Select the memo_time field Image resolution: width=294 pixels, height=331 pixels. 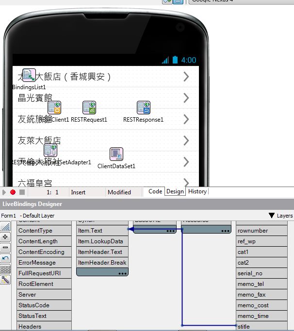click(x=261, y=316)
